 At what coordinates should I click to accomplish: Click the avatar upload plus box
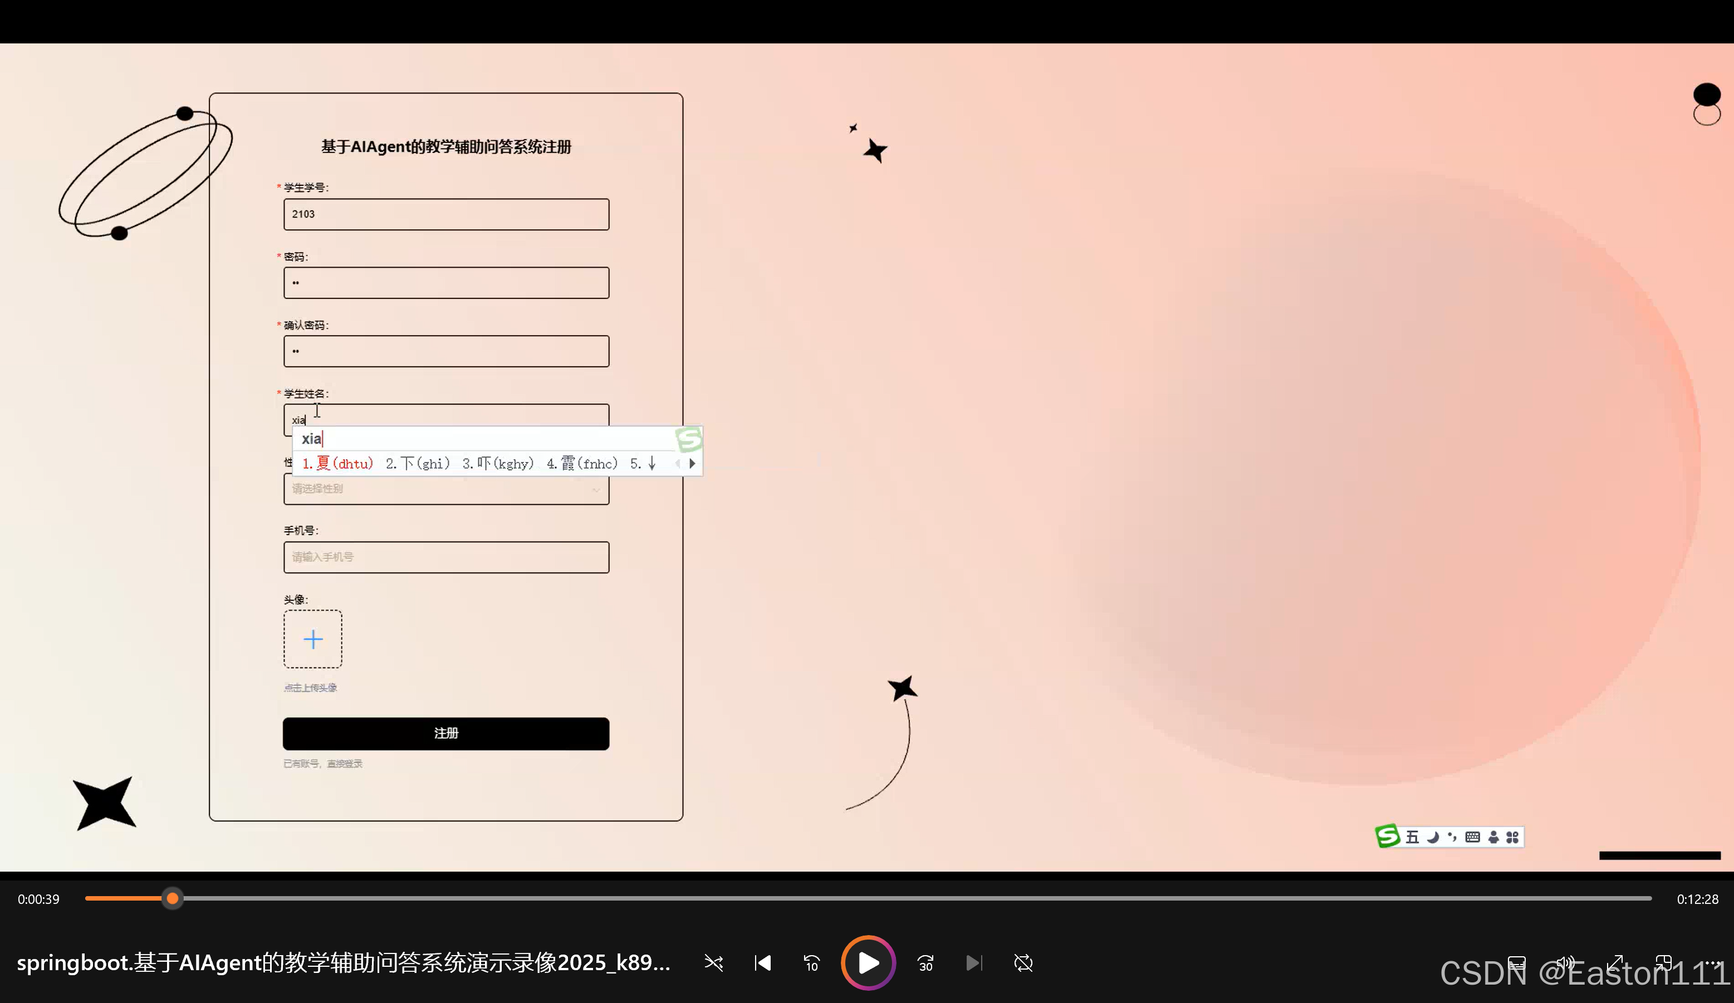click(313, 639)
